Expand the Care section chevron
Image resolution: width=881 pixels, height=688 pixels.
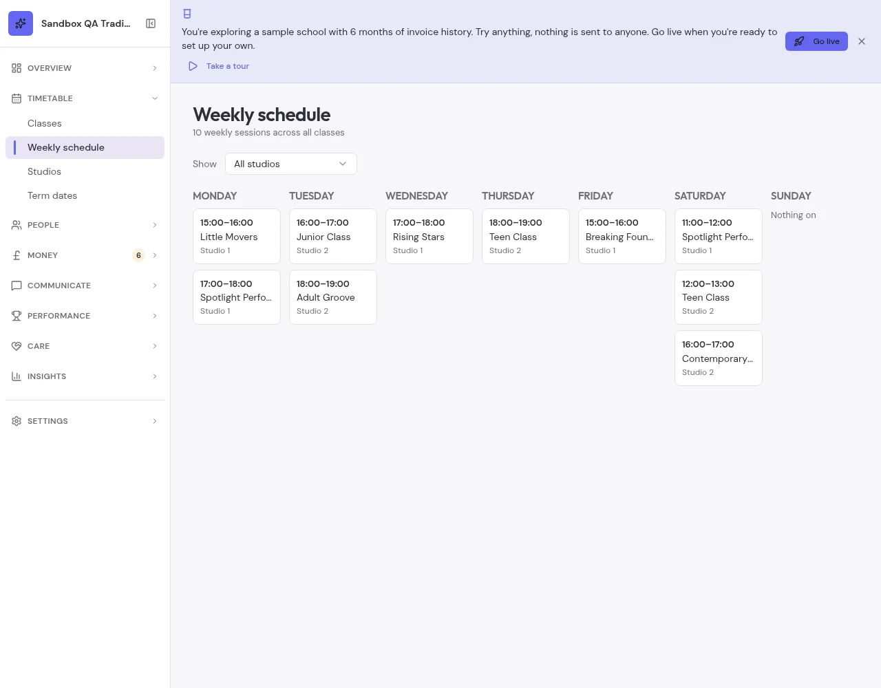[155, 346]
